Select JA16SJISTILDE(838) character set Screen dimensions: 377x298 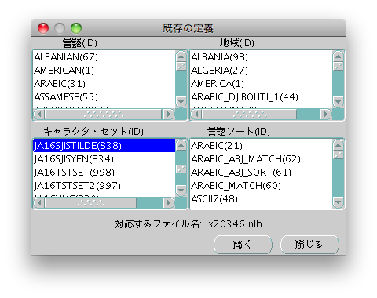point(104,146)
